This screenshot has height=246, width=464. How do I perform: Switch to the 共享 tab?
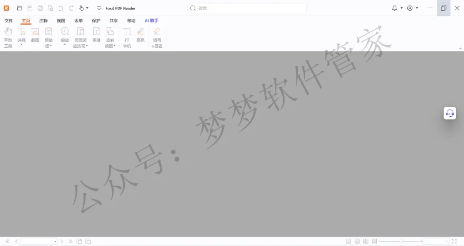[x=113, y=21]
